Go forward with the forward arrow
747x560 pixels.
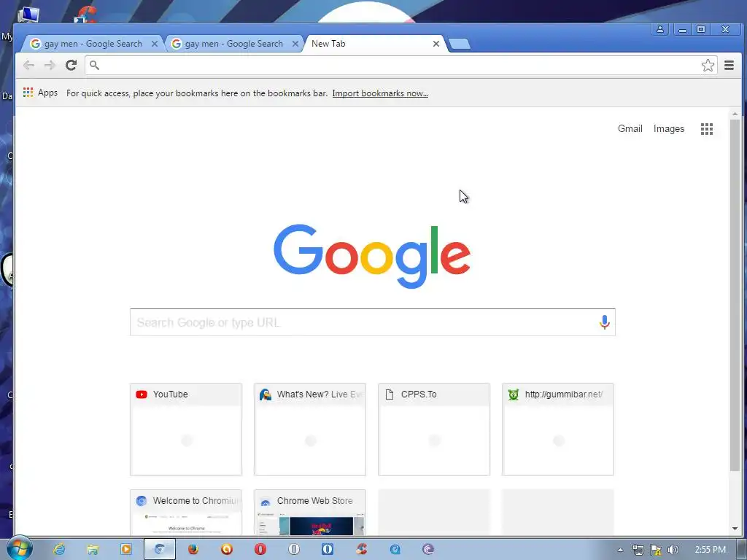click(x=50, y=65)
